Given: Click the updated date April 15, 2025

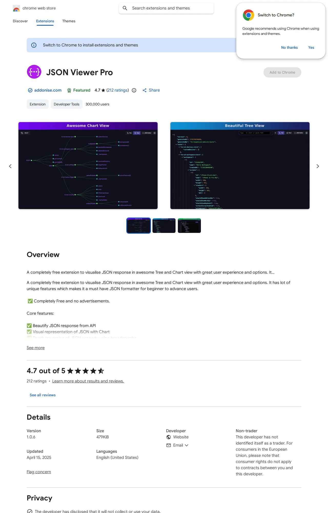Looking at the screenshot, I should pos(39,458).
